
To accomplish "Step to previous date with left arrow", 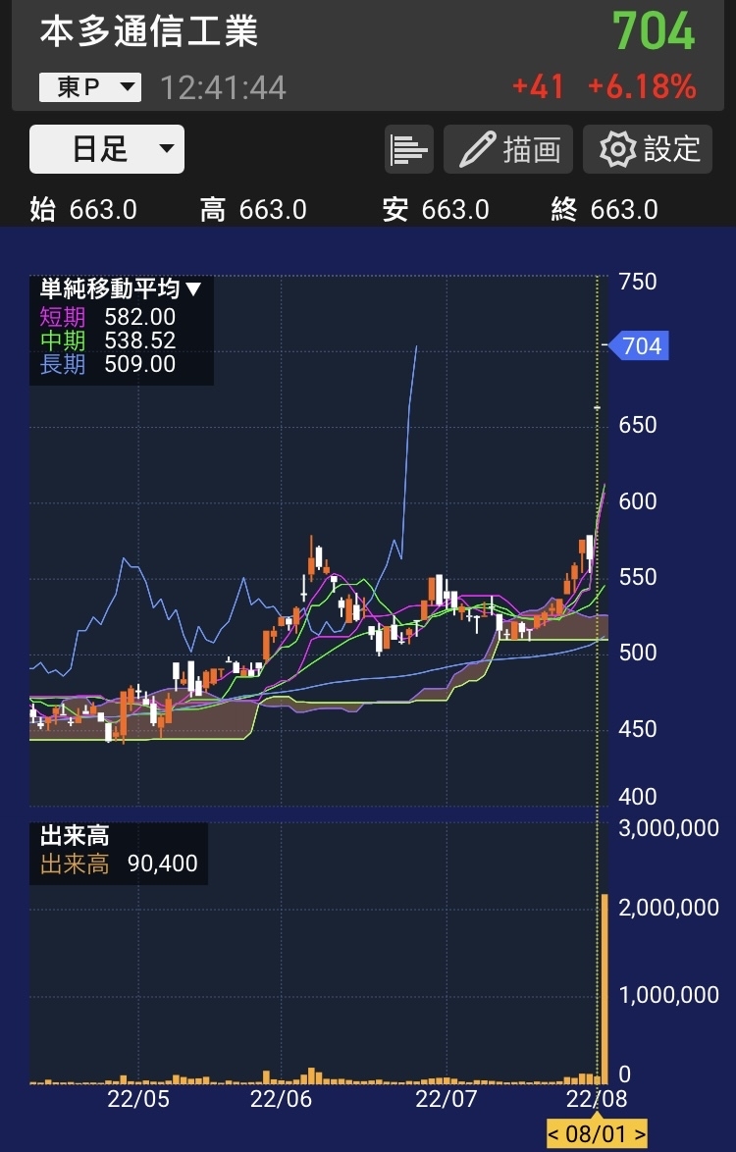I will (x=554, y=1133).
